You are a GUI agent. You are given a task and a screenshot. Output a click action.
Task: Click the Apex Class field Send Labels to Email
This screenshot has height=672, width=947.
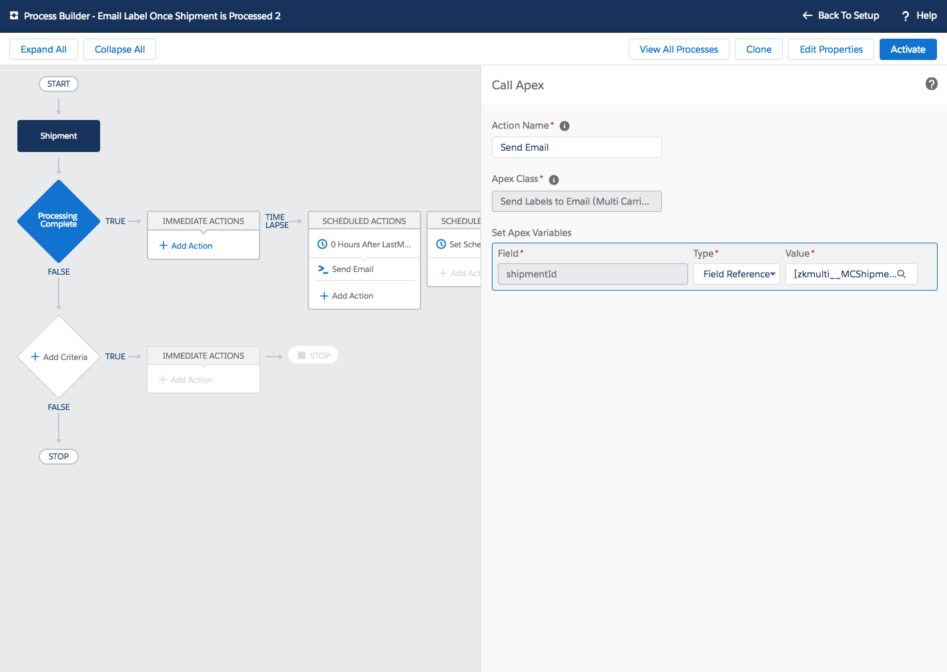point(577,201)
